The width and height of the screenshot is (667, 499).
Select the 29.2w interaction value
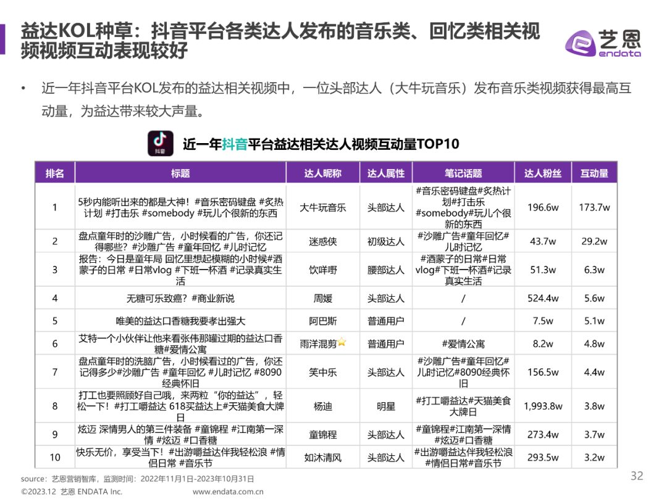(594, 241)
